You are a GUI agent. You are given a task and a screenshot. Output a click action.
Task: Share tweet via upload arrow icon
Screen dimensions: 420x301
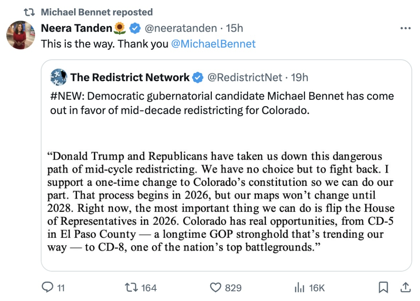[x=405, y=287]
